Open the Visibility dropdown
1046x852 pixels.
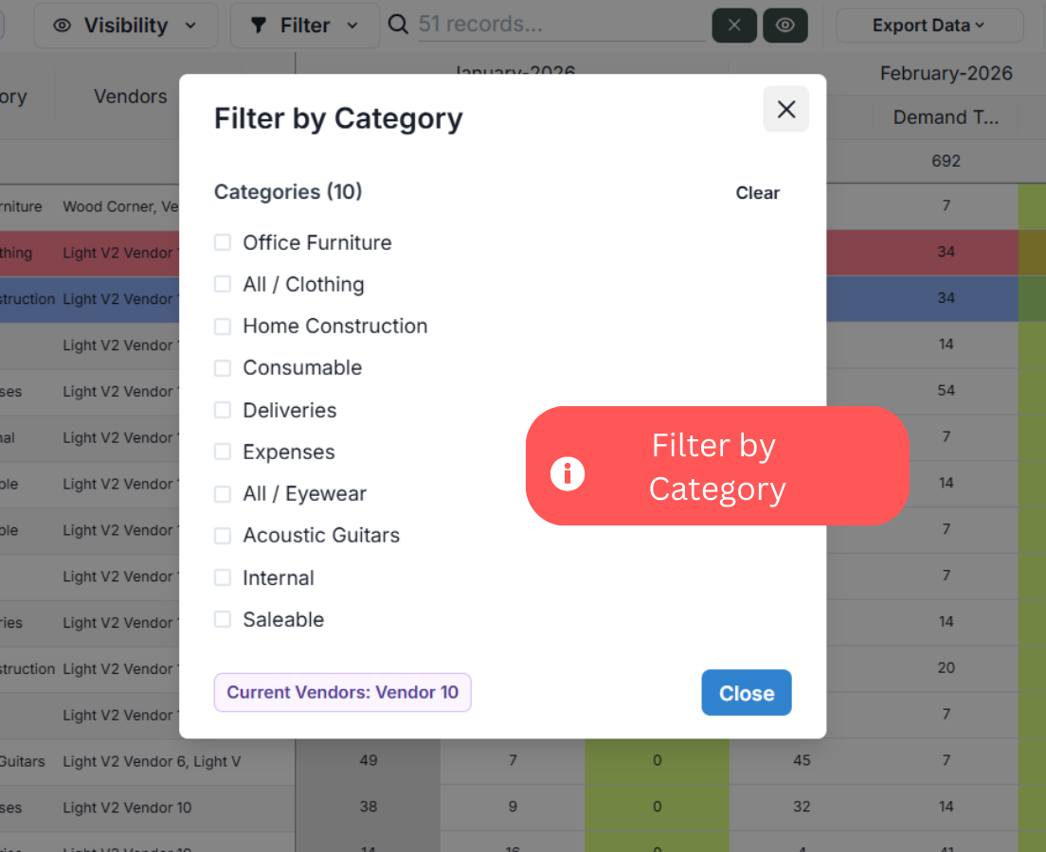pos(126,26)
